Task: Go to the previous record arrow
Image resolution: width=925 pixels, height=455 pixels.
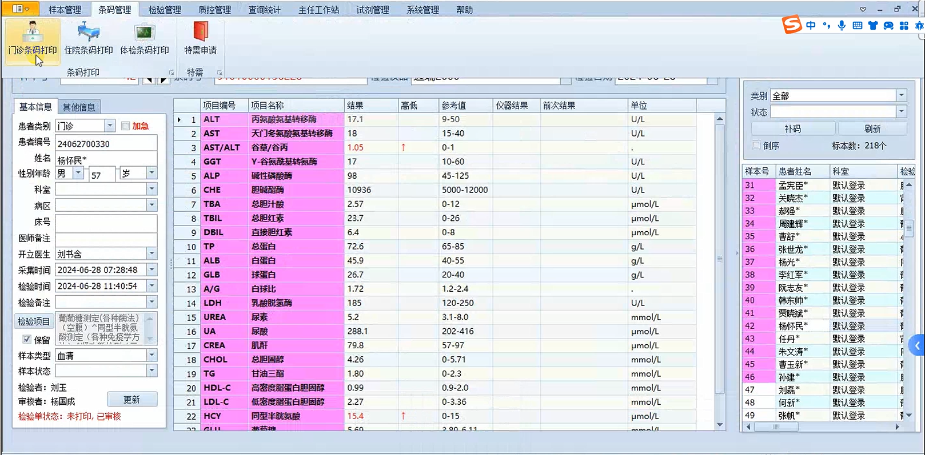Action: (149, 79)
